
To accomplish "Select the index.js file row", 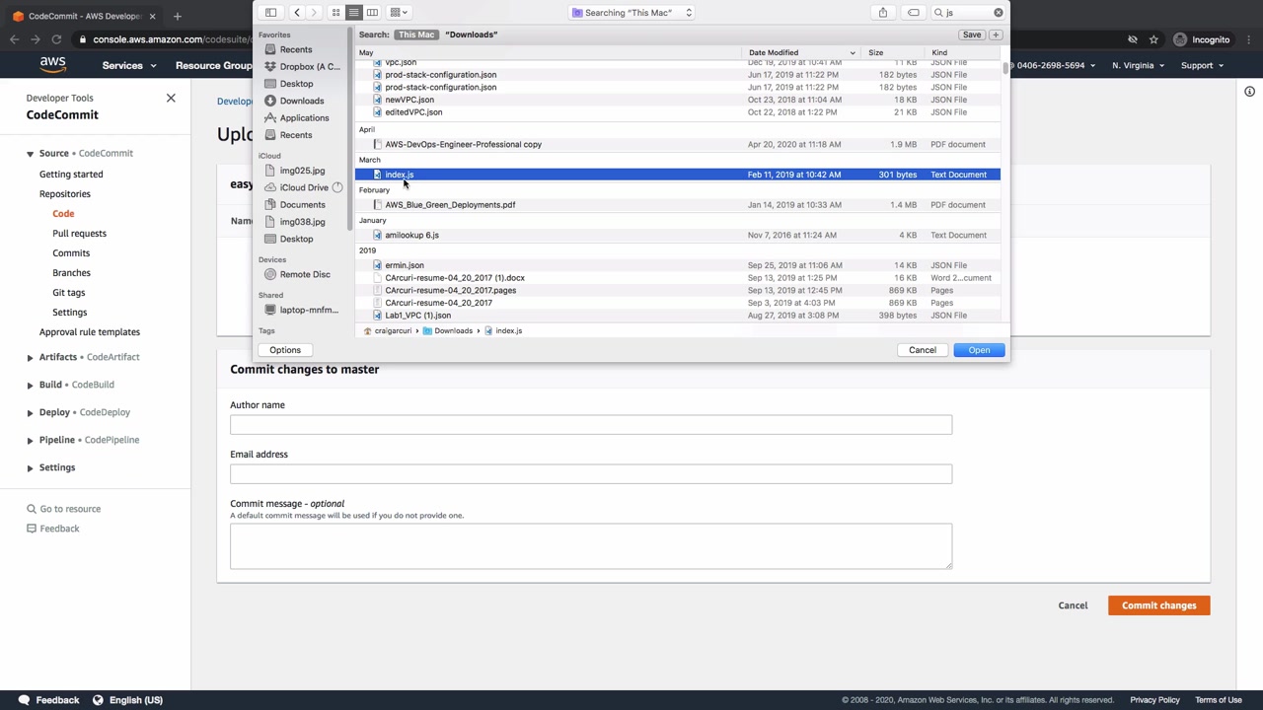I will (x=677, y=175).
